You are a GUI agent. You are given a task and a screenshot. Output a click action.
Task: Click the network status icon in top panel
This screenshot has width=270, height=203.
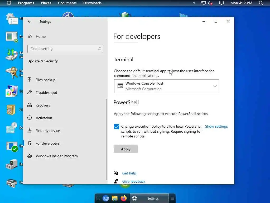204,3
